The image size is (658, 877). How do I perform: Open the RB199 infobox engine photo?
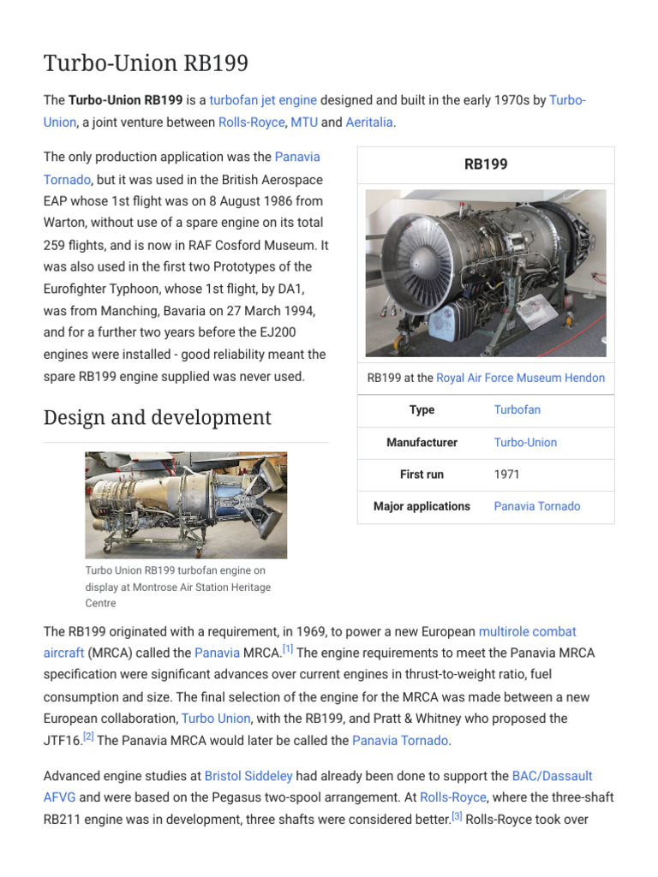click(486, 273)
